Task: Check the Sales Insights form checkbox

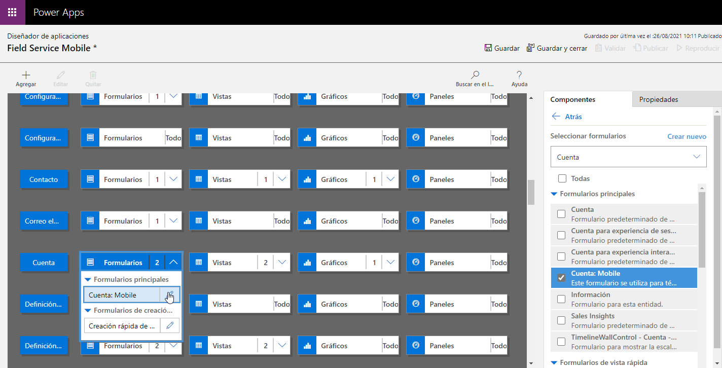Action: click(561, 320)
